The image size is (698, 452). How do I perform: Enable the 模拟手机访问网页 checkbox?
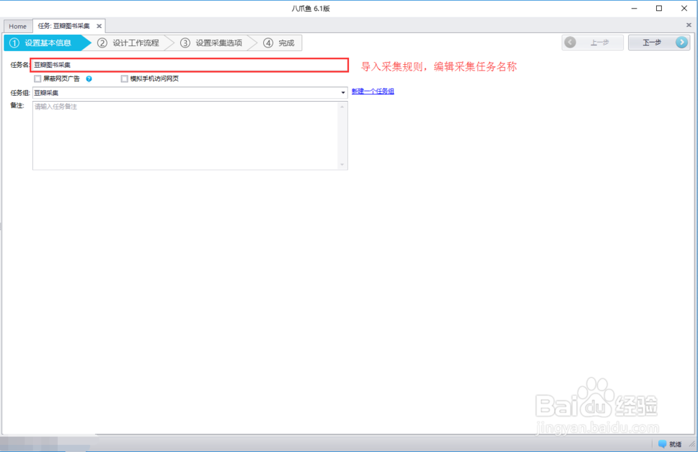click(x=124, y=79)
